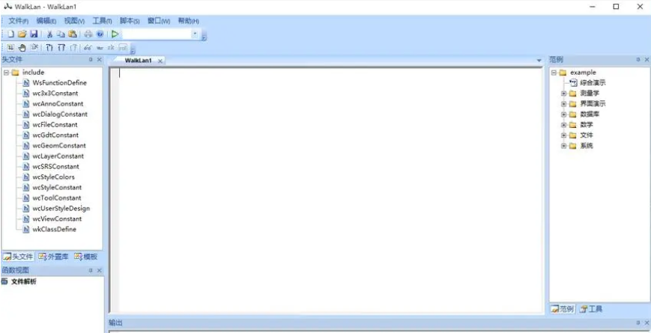Open the 编辑 menu
Screen dimensions: 651x333
coord(46,21)
